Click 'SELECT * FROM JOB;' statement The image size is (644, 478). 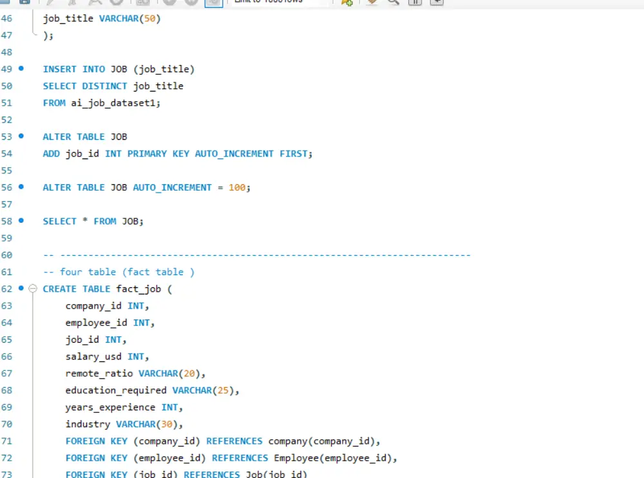pyautogui.click(x=93, y=221)
